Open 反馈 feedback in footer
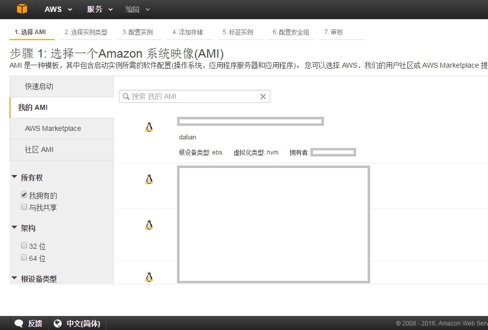Image resolution: width=488 pixels, height=330 pixels. (35, 323)
